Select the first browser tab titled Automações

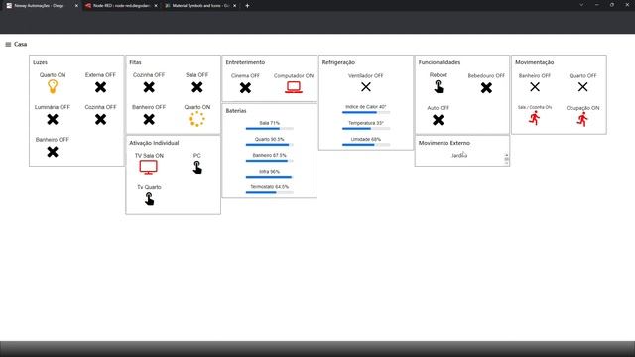pyautogui.click(x=40, y=6)
